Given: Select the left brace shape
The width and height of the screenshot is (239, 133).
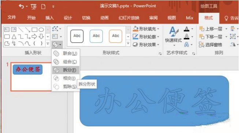Looking at the screenshot, I should (x=34, y=44).
